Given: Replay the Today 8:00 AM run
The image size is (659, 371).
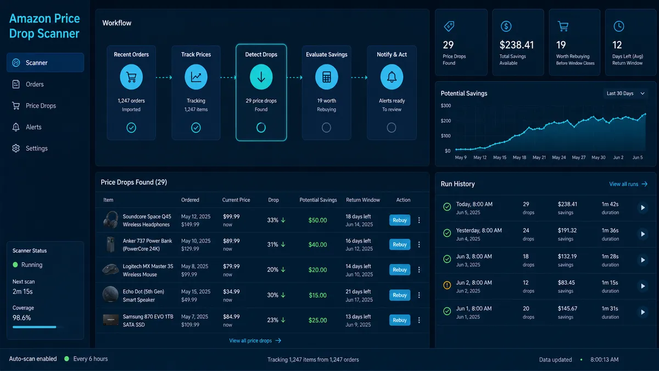Looking at the screenshot, I should tap(643, 208).
